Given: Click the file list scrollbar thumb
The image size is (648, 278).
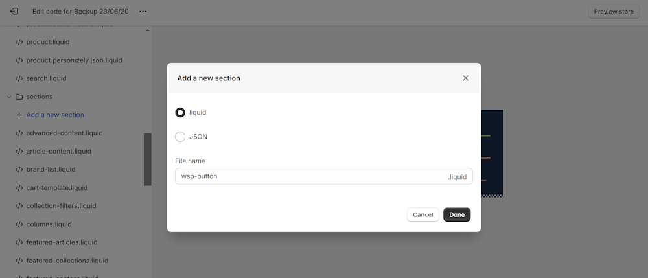Looking at the screenshot, I should pyautogui.click(x=147, y=159).
